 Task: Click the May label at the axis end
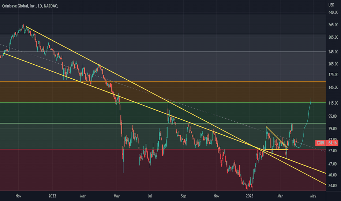tap(313, 196)
